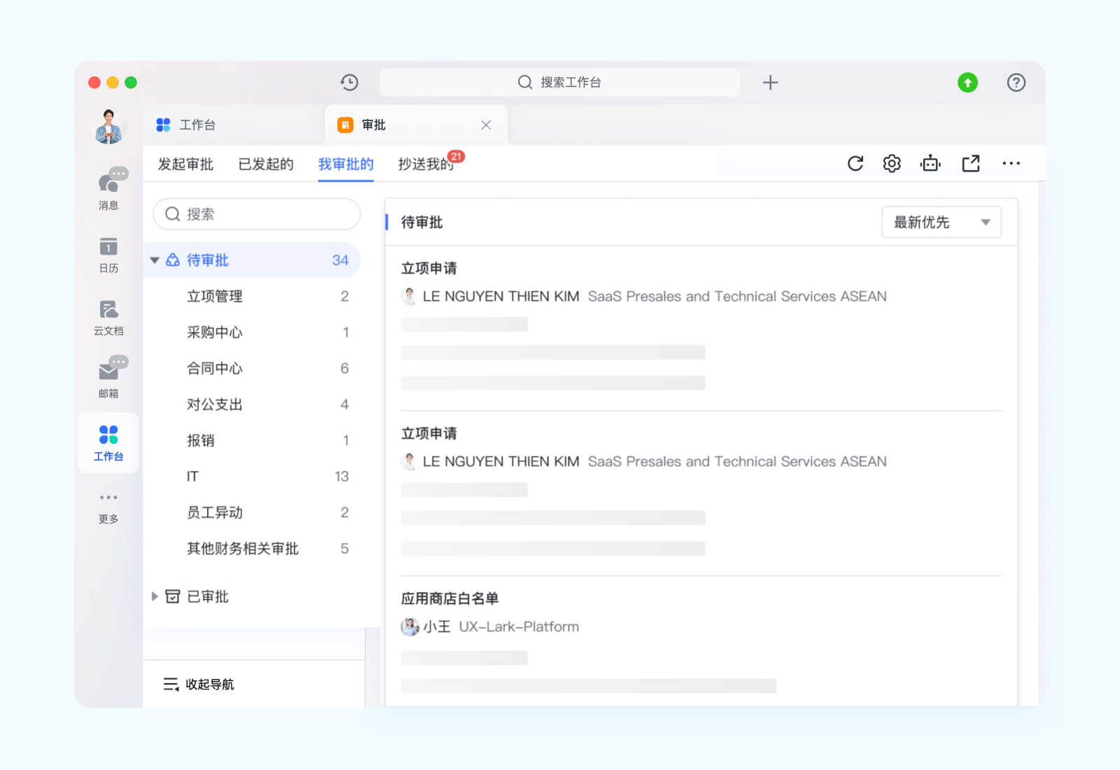Image resolution: width=1120 pixels, height=770 pixels.
Task: Open 日历 calendar in sidebar
Action: coord(108,254)
